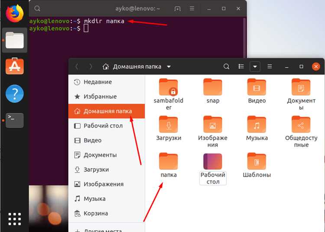Image resolution: width=325 pixels, height=232 pixels.
Task: Open the sambafolder locked folder
Action: [168, 87]
